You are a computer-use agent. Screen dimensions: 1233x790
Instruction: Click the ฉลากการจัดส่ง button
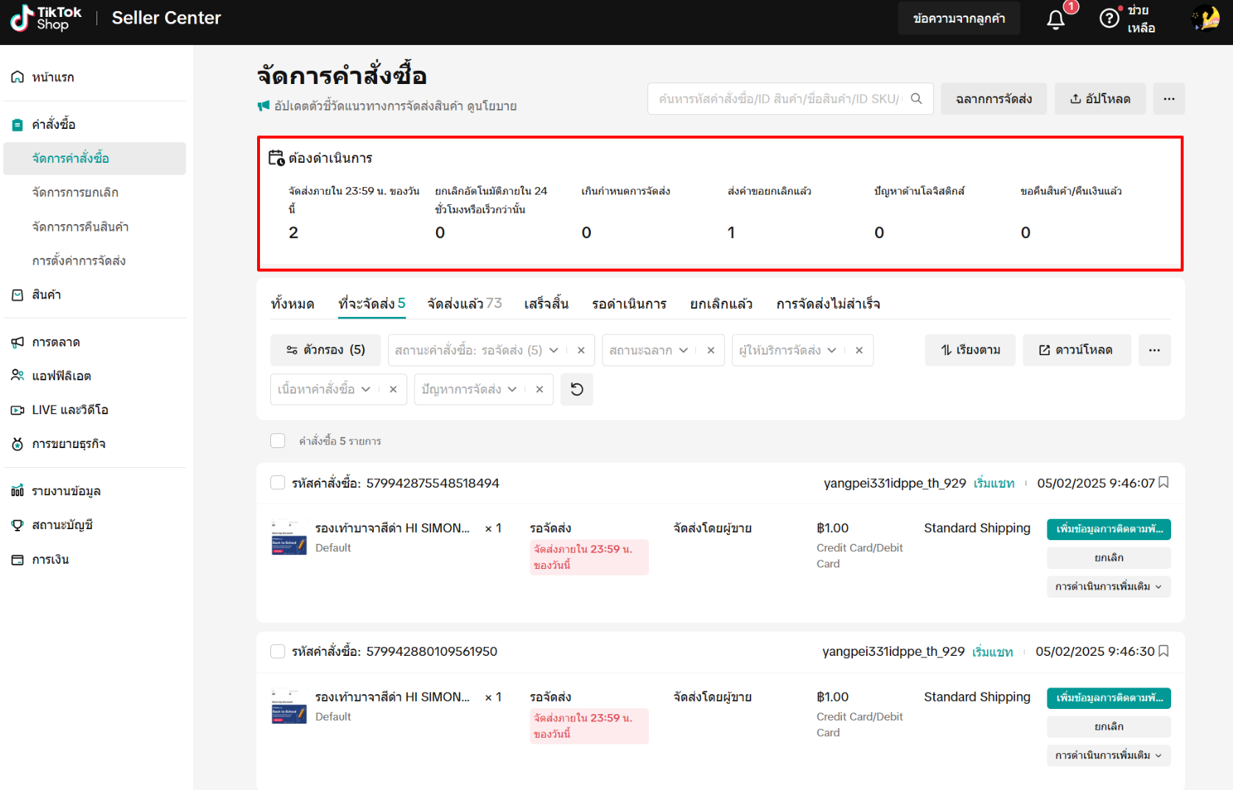click(x=994, y=98)
